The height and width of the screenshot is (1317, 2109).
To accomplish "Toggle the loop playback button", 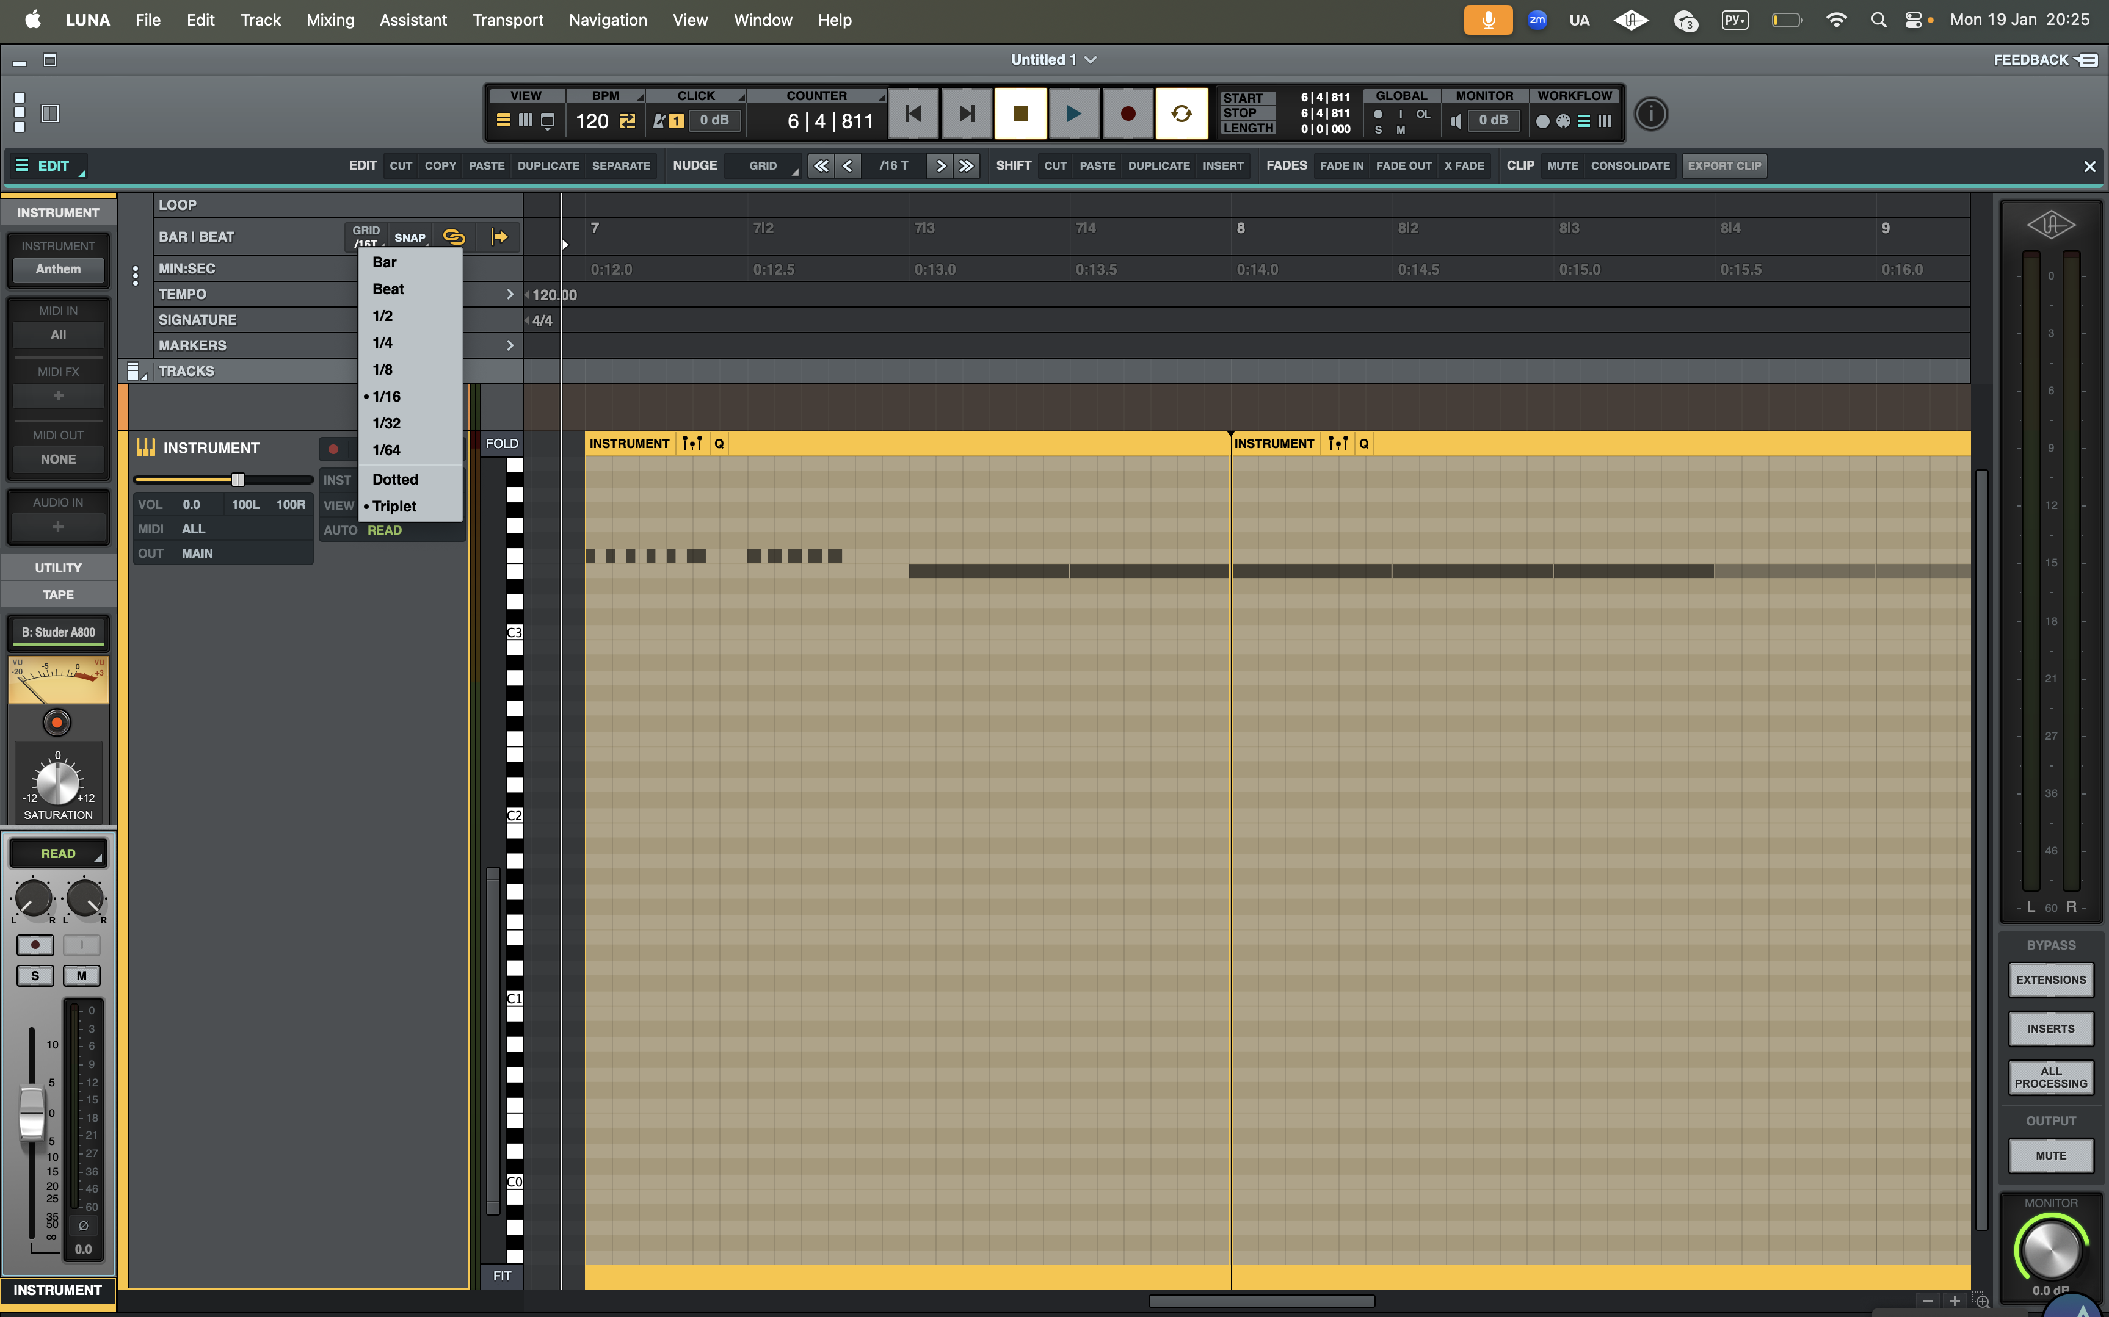I will (1181, 114).
